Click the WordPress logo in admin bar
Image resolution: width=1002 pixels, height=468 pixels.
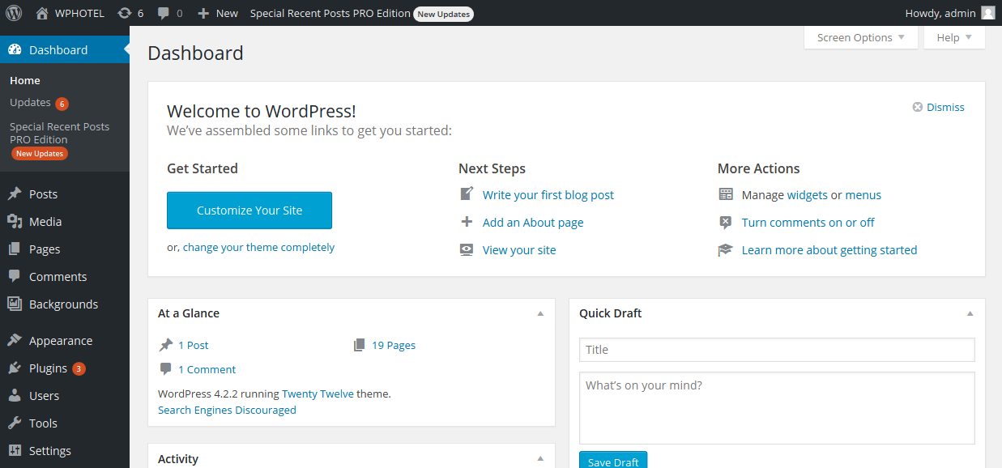pos(14,13)
